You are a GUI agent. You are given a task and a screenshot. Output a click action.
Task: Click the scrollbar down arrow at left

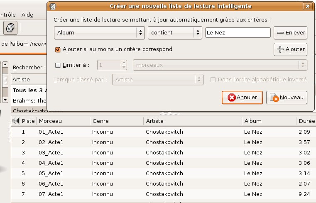(5, 100)
